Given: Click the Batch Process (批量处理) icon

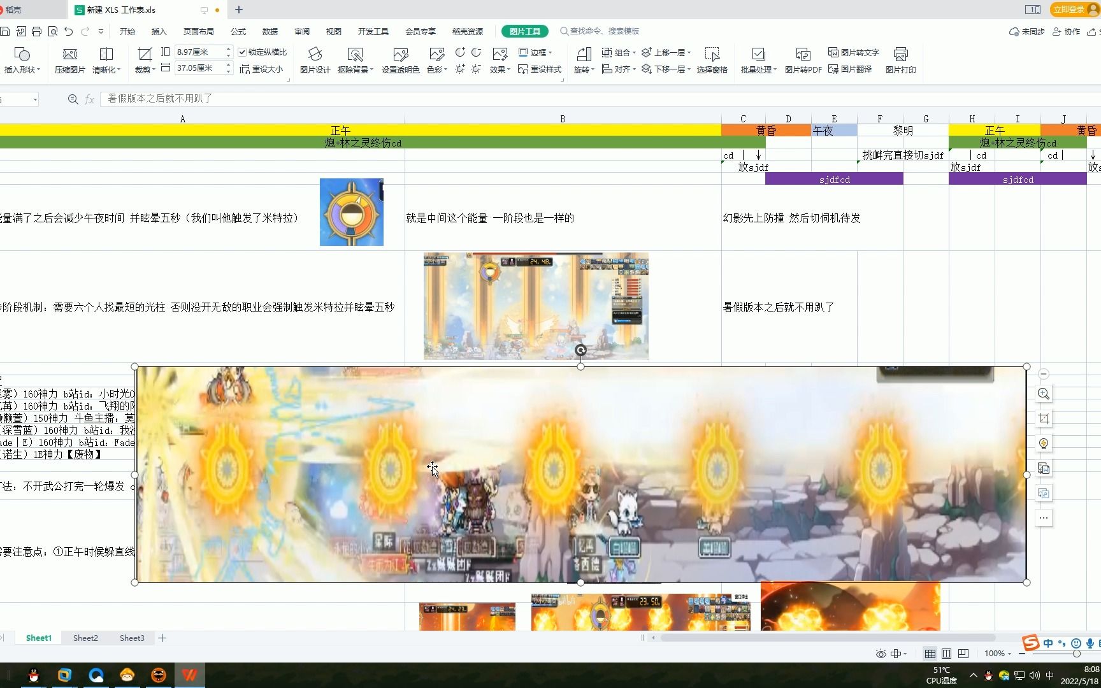Looking at the screenshot, I should [x=758, y=55].
